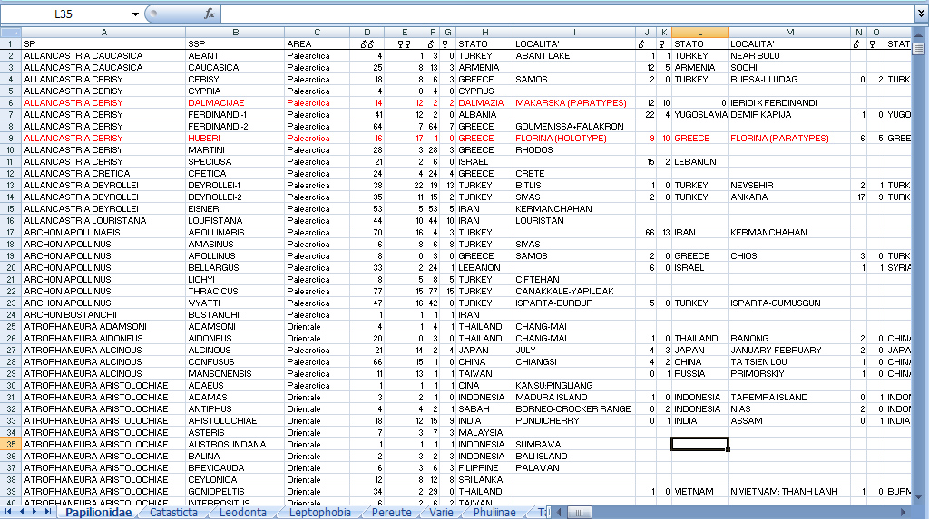Switch to the Catasticta sheet tab
Screen dimensions: 929x519
173,512
